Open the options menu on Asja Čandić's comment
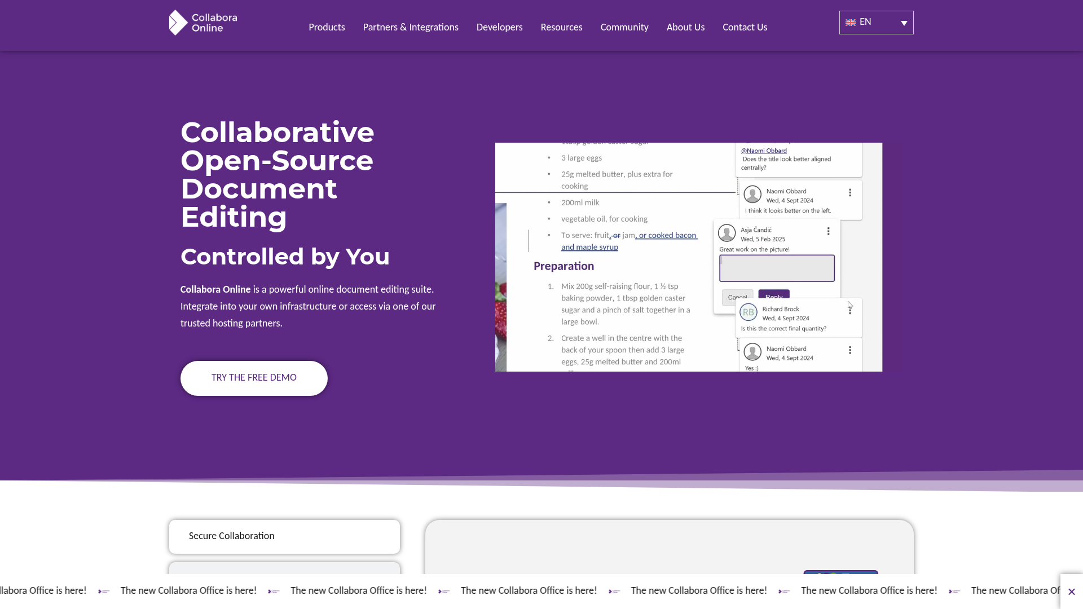Viewport: 1083px width, 609px height. tap(828, 231)
